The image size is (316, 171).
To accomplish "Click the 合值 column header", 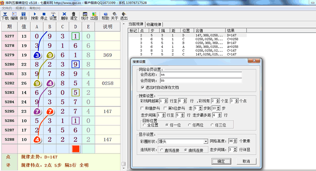I will point(210,30).
